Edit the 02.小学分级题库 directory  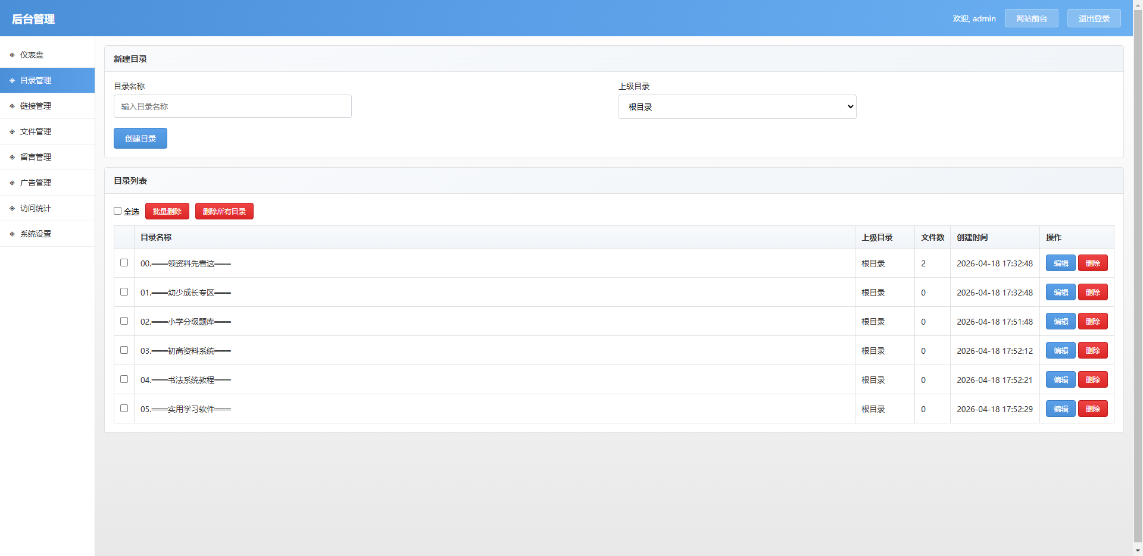tap(1060, 322)
